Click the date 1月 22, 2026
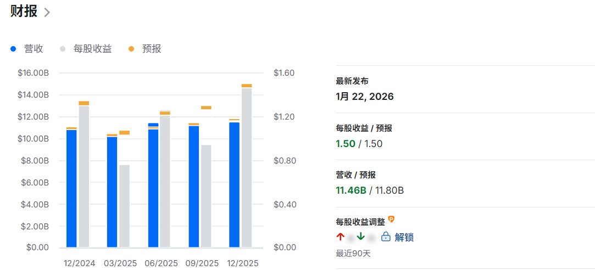Image resolution: width=595 pixels, height=270 pixels. [x=365, y=97]
